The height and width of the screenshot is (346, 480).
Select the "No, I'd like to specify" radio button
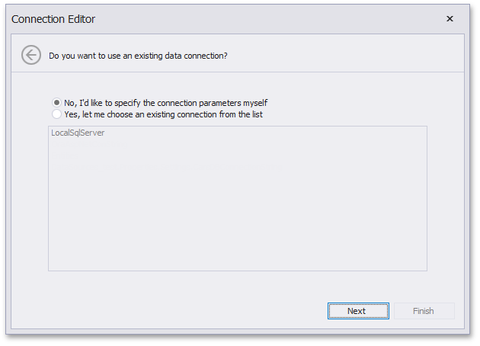point(57,103)
